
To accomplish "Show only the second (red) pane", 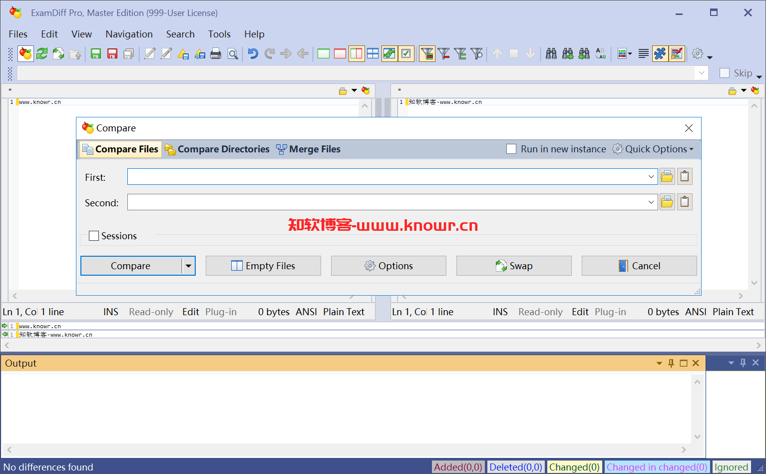I will [340, 53].
